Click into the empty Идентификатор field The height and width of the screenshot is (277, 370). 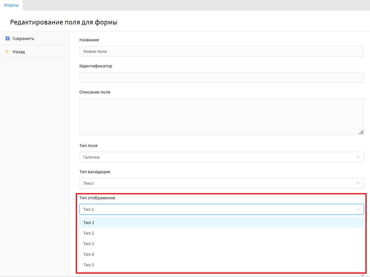coord(222,77)
